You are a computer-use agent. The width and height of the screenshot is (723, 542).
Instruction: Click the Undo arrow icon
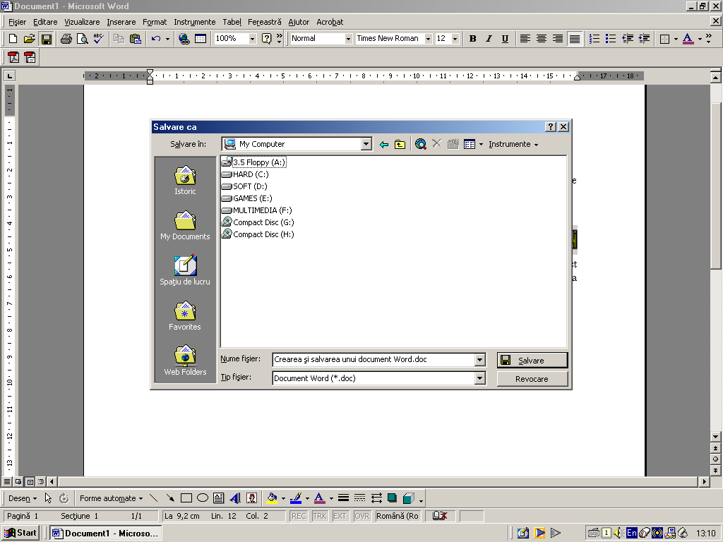[156, 39]
